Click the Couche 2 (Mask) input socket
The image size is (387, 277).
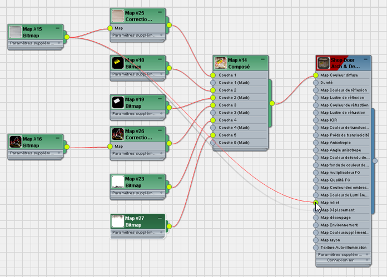(x=213, y=98)
